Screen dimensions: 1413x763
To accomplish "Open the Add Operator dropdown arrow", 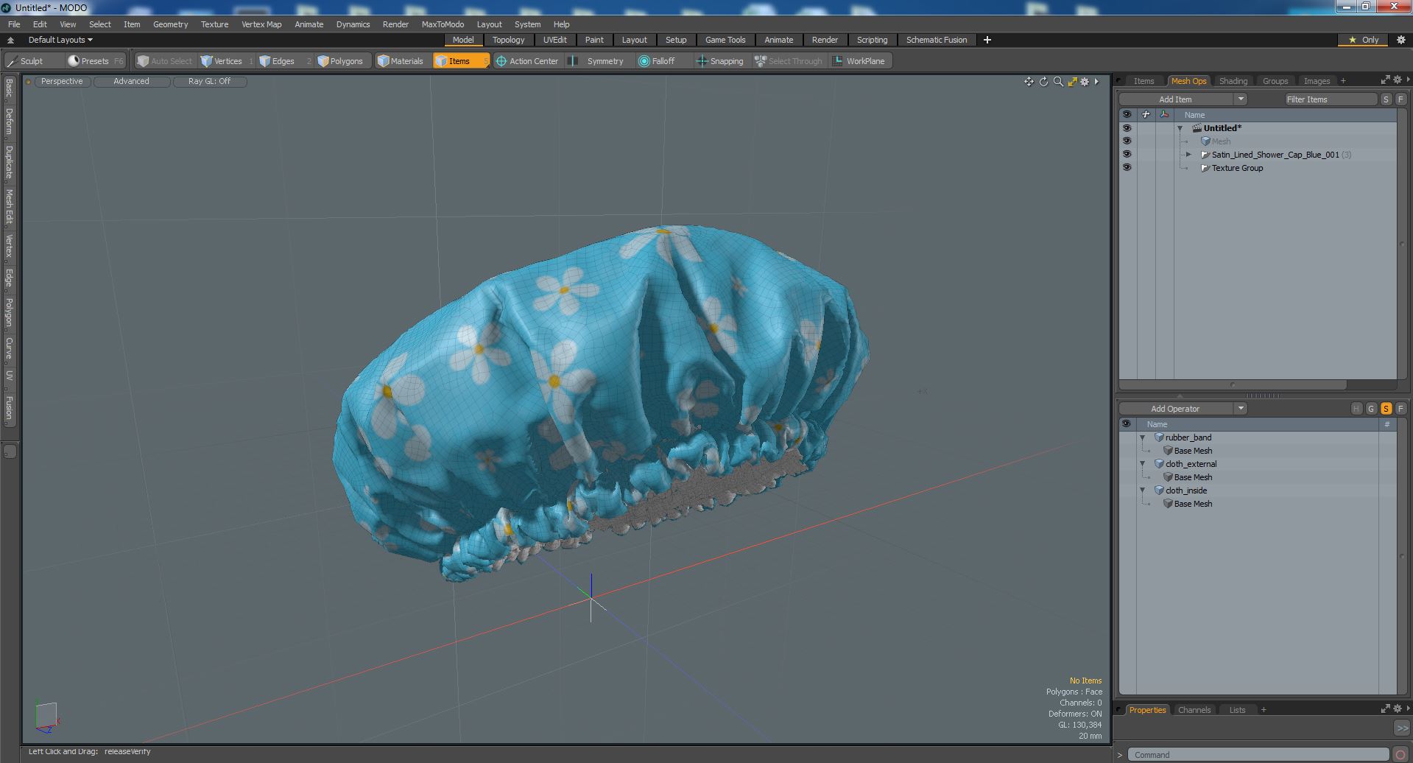I will coord(1241,409).
